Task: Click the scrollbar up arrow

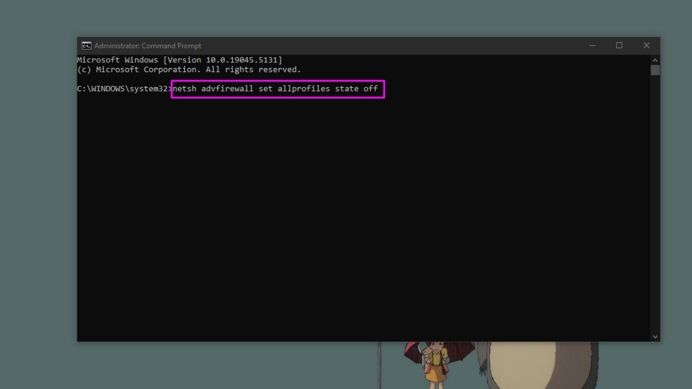Action: coord(655,59)
